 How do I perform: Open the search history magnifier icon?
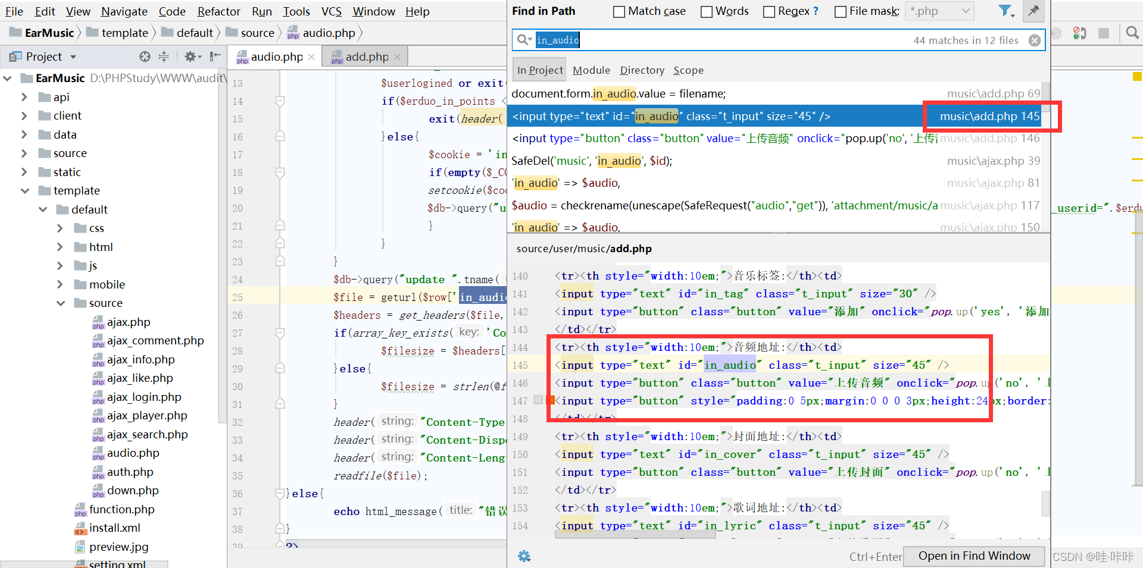click(524, 40)
